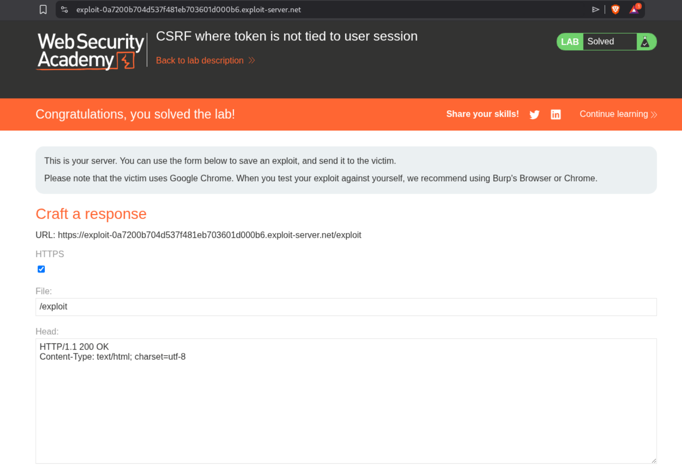Image resolution: width=682 pixels, height=466 pixels.
Task: Click the bookmark icon in the browser toolbar
Action: [43, 10]
